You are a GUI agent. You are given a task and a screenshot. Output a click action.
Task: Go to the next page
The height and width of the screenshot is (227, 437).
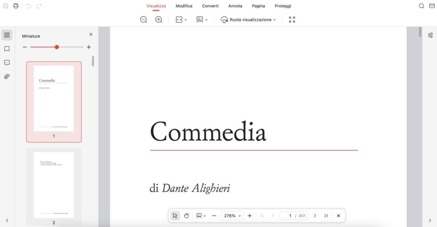coord(315,216)
